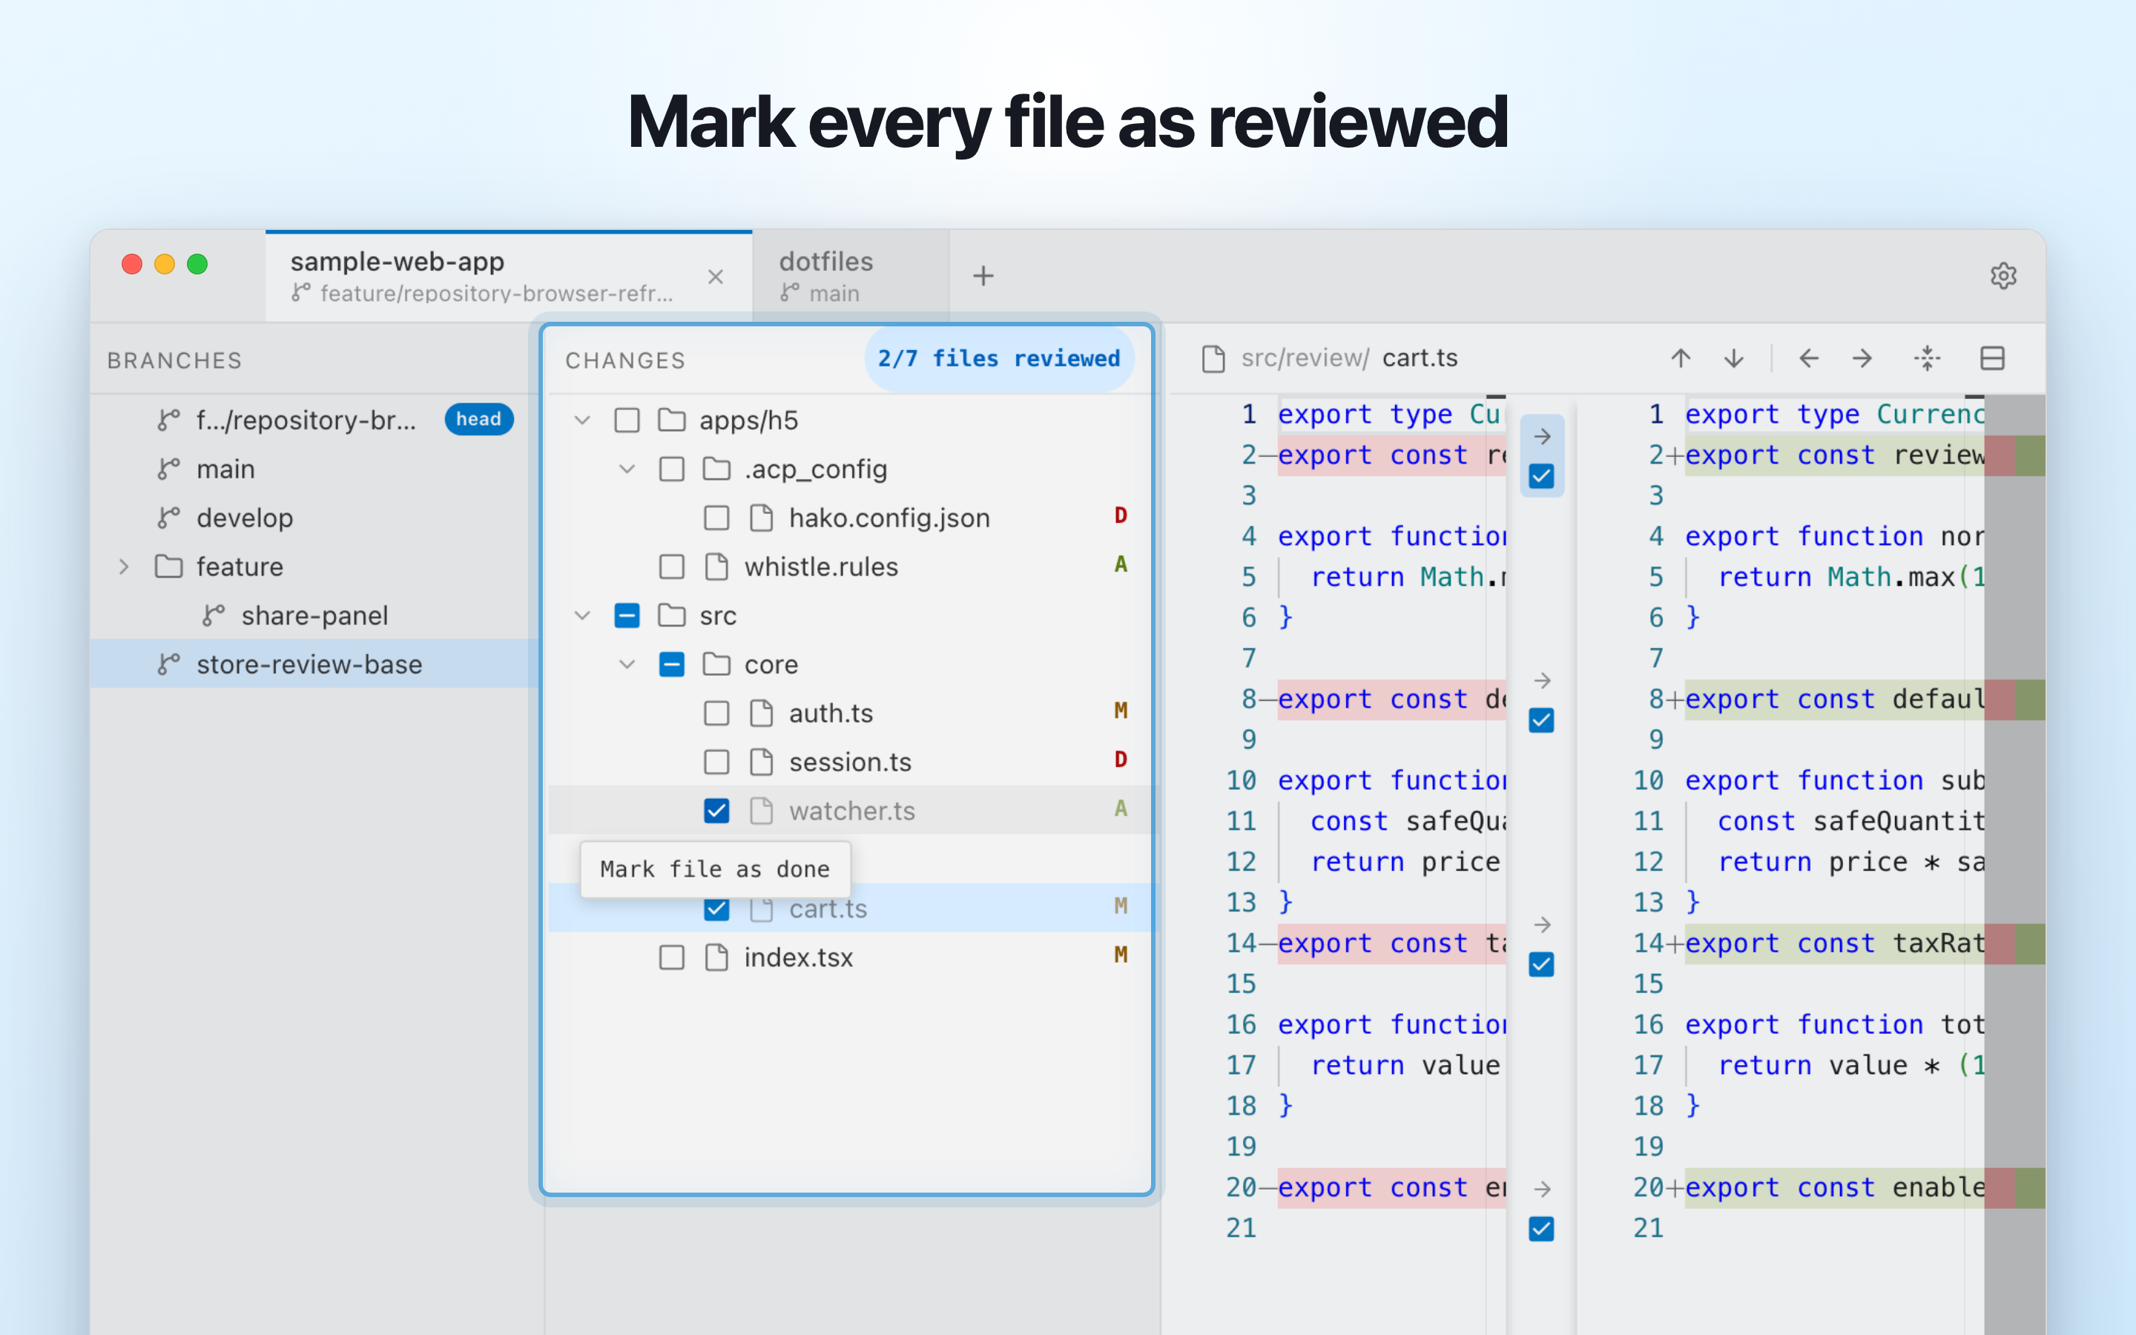Screen dimensions: 2136x1335
Task: Go to next file with right arrow
Action: [1862, 358]
